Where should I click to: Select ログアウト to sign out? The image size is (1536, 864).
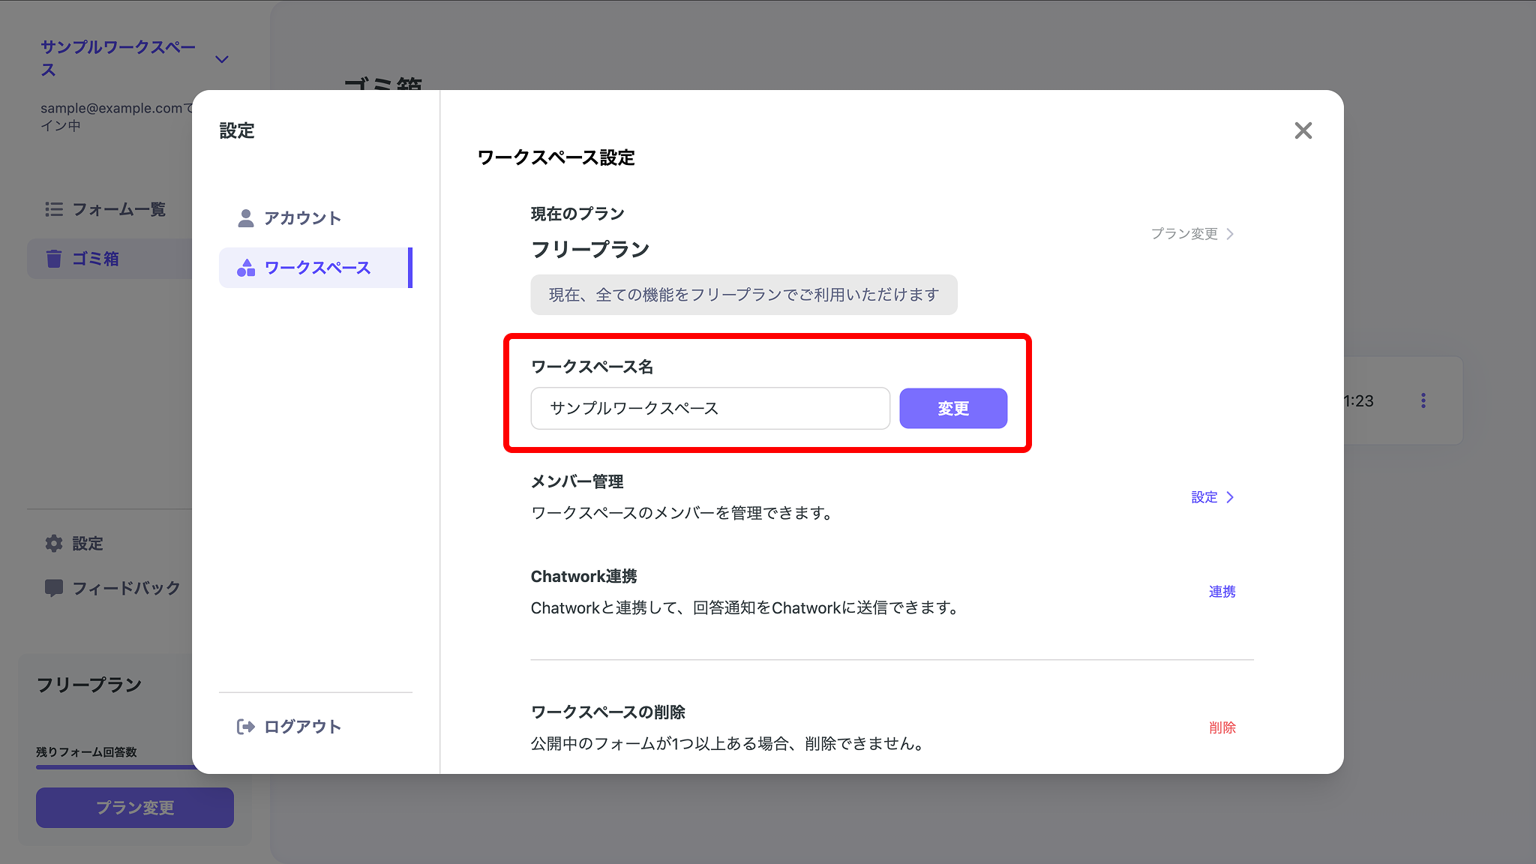click(x=289, y=726)
